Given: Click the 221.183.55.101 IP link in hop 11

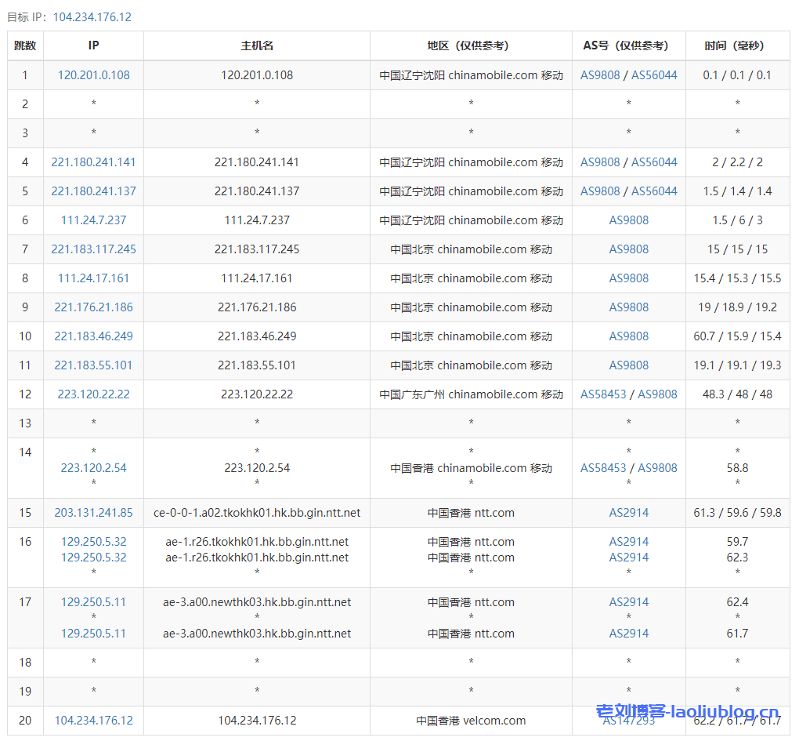Looking at the screenshot, I should (94, 365).
